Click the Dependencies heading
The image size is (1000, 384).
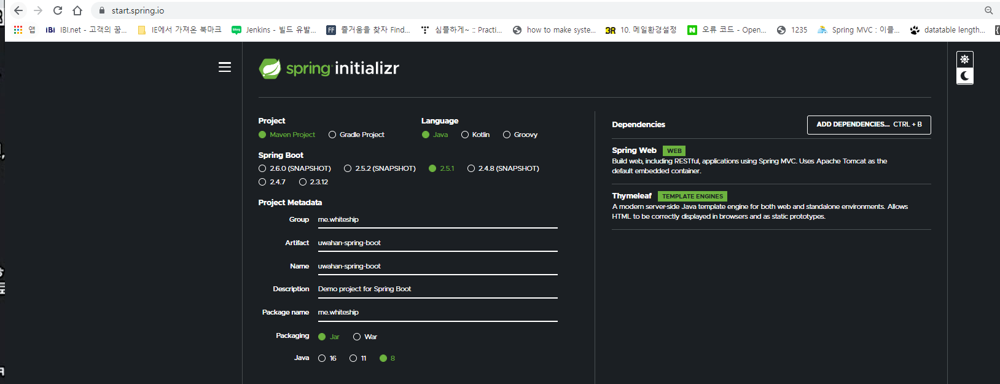point(638,125)
